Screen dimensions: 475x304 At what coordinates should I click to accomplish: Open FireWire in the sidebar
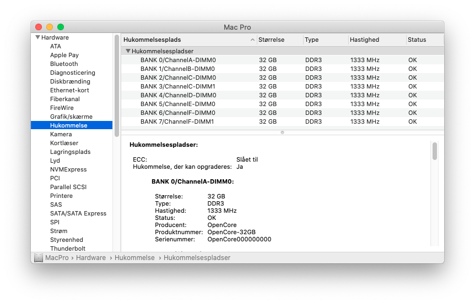62,108
